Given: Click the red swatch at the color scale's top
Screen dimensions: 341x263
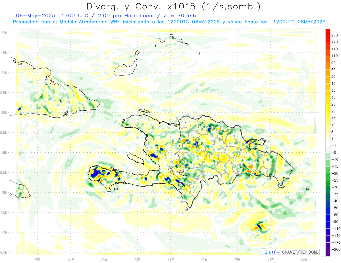Looking at the screenshot, I should coord(328,32).
